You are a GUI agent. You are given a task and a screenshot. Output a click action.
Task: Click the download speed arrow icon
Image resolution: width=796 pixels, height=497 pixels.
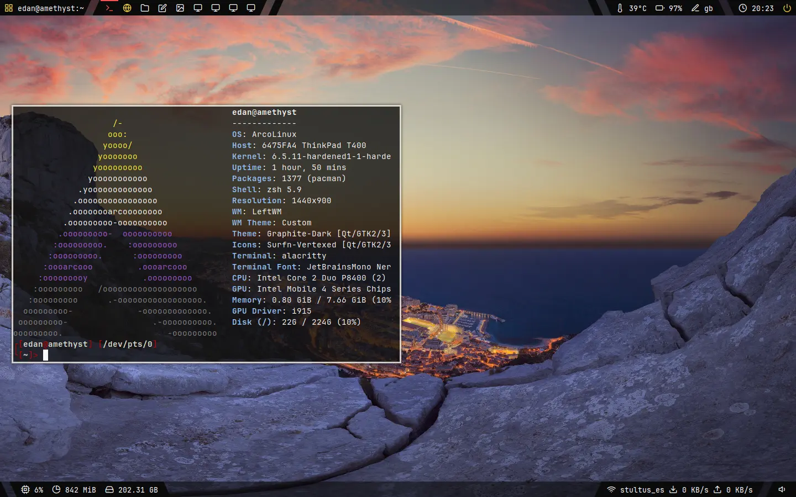pyautogui.click(x=673, y=489)
